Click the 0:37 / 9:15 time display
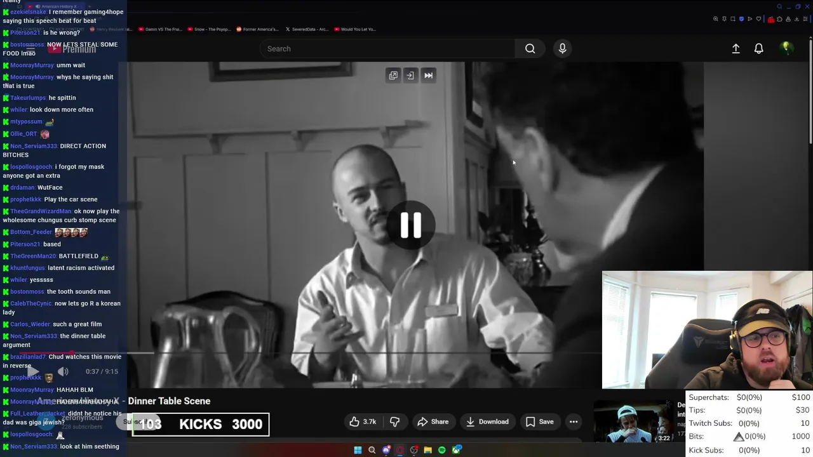The width and height of the screenshot is (813, 457). pos(102,372)
